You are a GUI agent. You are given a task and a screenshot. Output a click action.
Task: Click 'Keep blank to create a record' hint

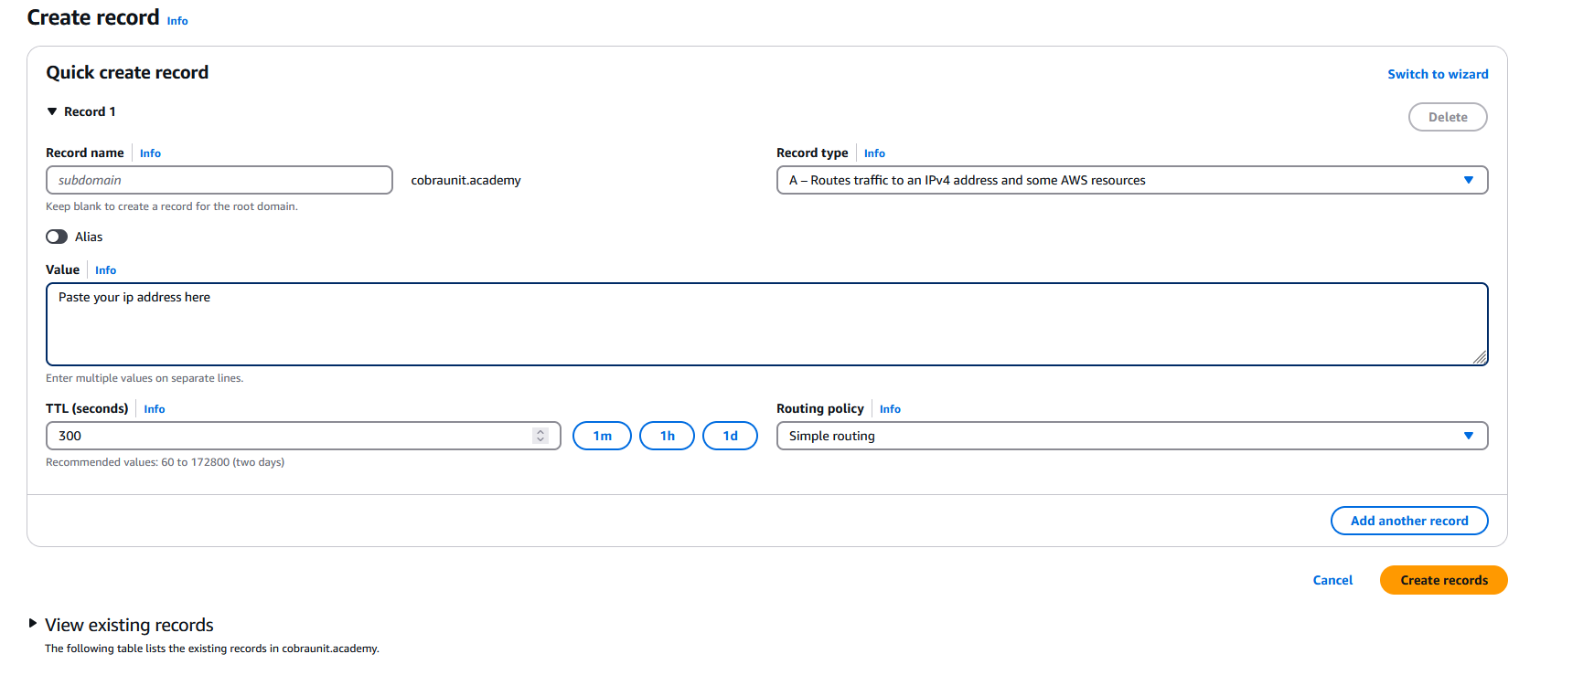(x=172, y=206)
